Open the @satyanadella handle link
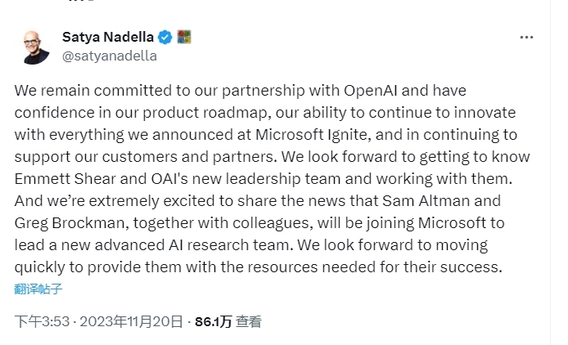The height and width of the screenshot is (345, 568). 110,56
